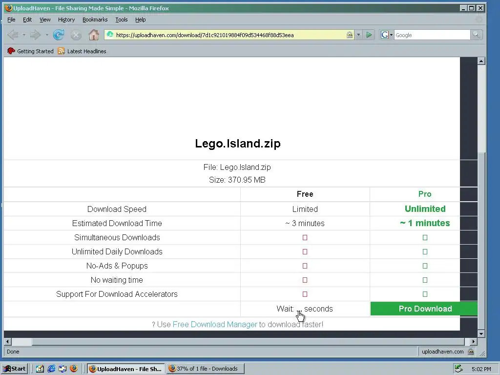Click into the Google search box
Image resolution: width=500 pixels, height=375 pixels.
click(432, 35)
